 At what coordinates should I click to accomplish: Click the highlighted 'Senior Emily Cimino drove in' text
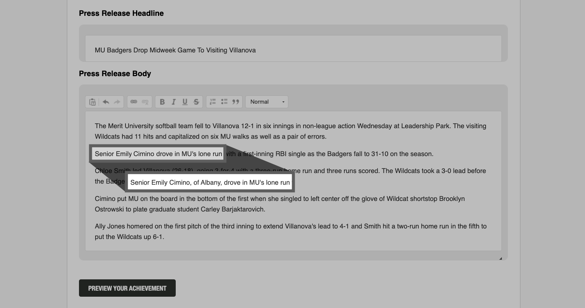[x=158, y=153]
